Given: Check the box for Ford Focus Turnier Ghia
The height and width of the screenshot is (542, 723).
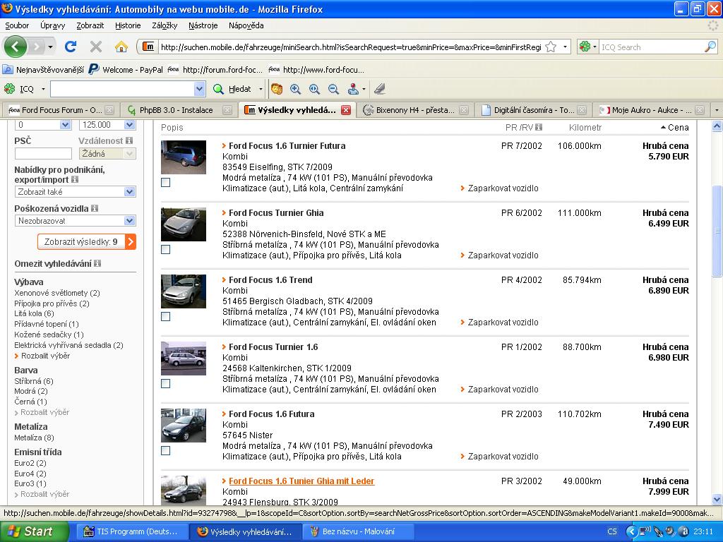Looking at the screenshot, I should pyautogui.click(x=165, y=249).
